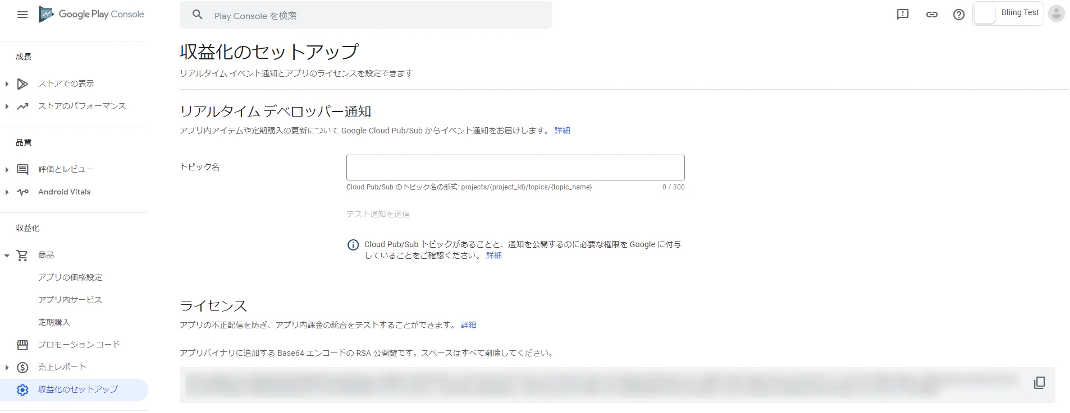Image resolution: width=1070 pixels, height=413 pixels.
Task: Open the Bling Test app selector
Action: [1008, 13]
